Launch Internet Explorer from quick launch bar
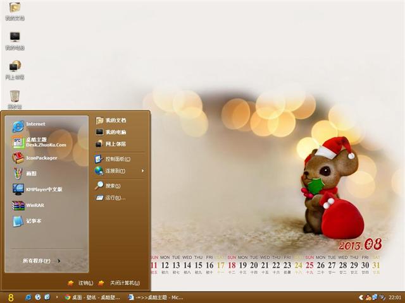Image resolution: width=405 pixels, height=303 pixels. [x=28, y=297]
